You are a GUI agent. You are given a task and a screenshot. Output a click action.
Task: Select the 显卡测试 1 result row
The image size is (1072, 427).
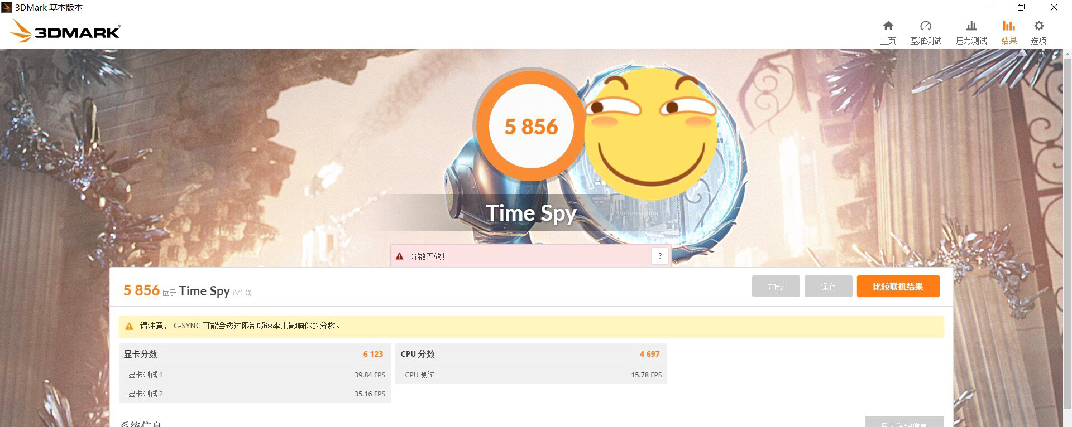click(x=255, y=375)
